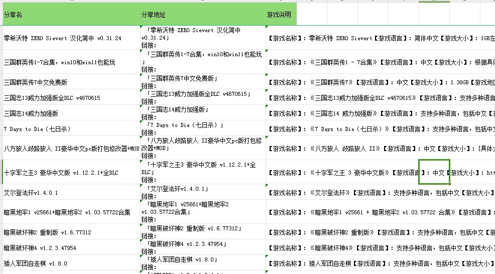The width and height of the screenshot is (495, 274).
Task: Select the header cell 分享名
Action: tap(71, 15)
